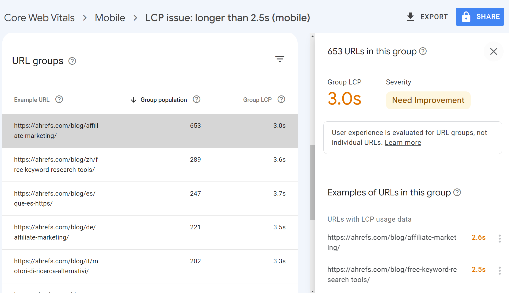Navigate to Core Web Vitals breadcrumb
Viewport: 509px width, 293px height.
click(x=39, y=18)
